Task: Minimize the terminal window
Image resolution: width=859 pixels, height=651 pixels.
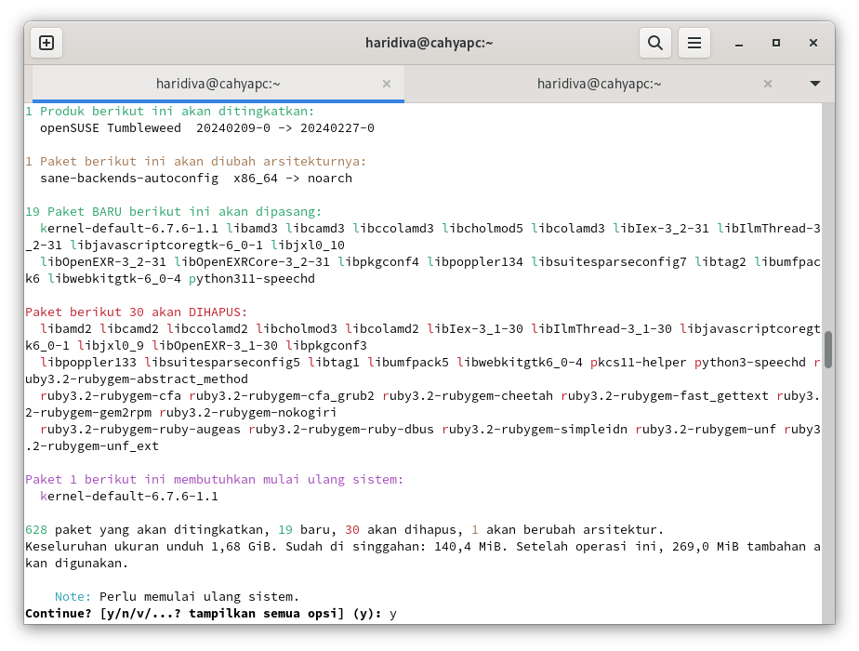Action: [x=739, y=43]
